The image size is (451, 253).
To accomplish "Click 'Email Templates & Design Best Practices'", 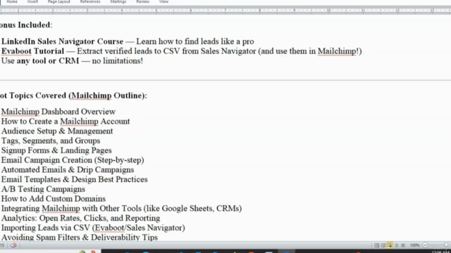I will tap(75, 180).
